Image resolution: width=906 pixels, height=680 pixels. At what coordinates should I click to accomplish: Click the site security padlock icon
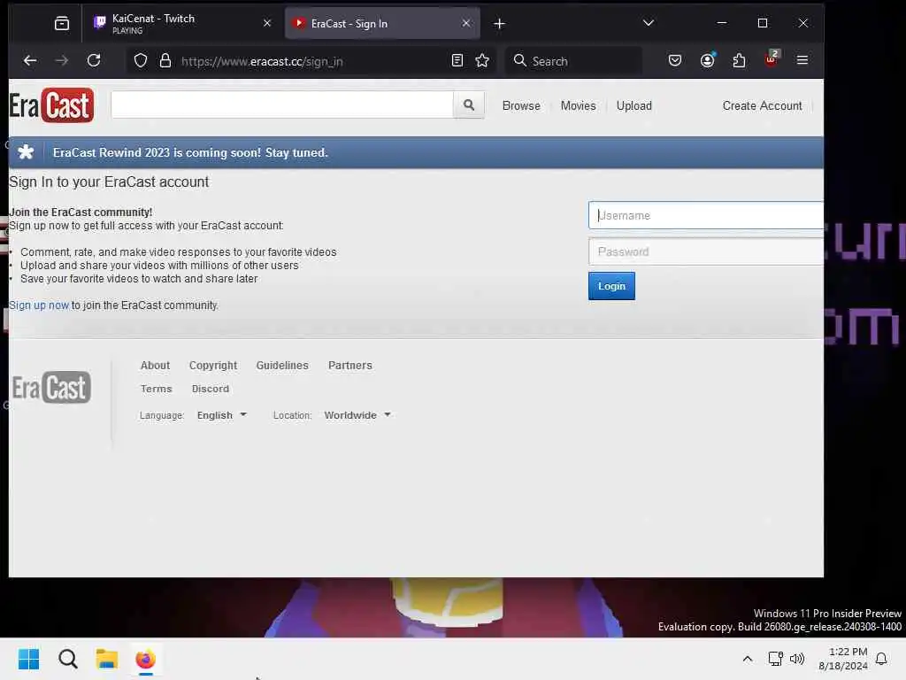pos(165,61)
